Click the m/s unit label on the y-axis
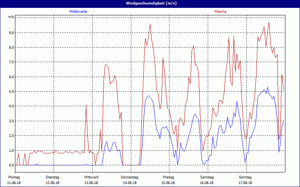Viewport: 300px width, 187px height. click(11, 17)
